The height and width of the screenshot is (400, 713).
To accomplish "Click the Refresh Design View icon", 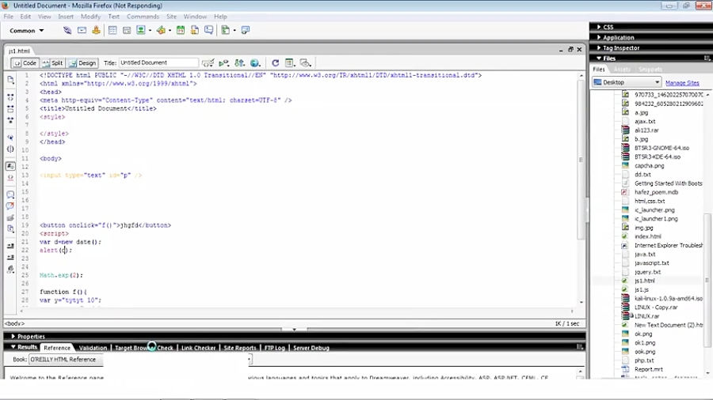I will [x=275, y=63].
